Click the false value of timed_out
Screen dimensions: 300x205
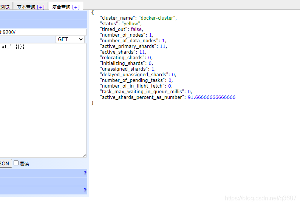pos(136,29)
